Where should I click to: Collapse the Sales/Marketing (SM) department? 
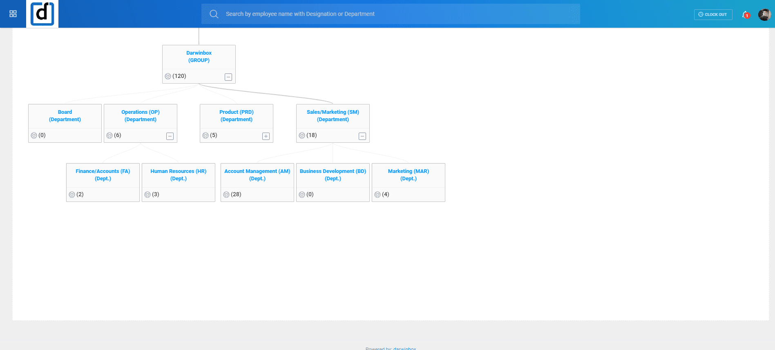coord(362,136)
